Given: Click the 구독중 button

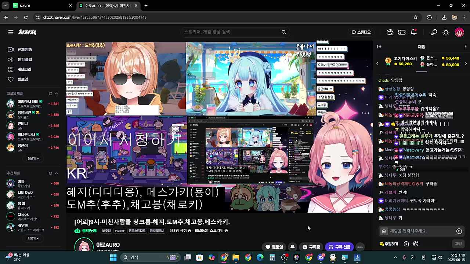Looking at the screenshot, I should pos(311,247).
